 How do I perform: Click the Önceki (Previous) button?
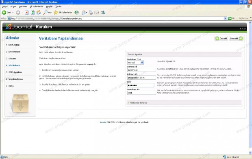(x=221, y=38)
